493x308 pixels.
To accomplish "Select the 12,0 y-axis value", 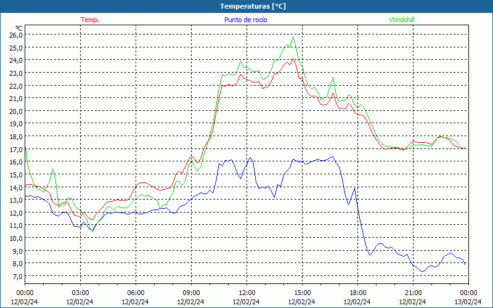I will point(15,213).
